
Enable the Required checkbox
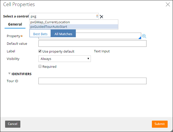[40, 66]
